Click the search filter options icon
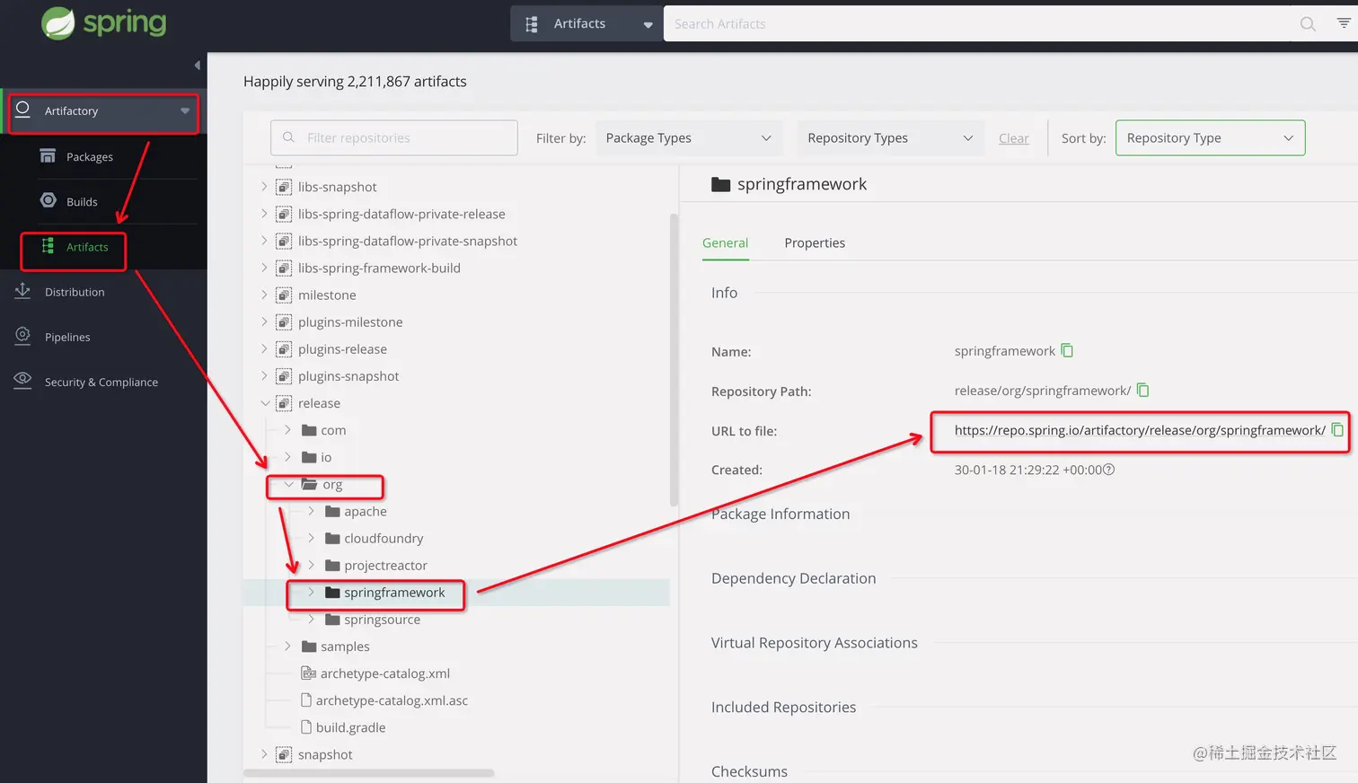1358x783 pixels. pos(1343,23)
